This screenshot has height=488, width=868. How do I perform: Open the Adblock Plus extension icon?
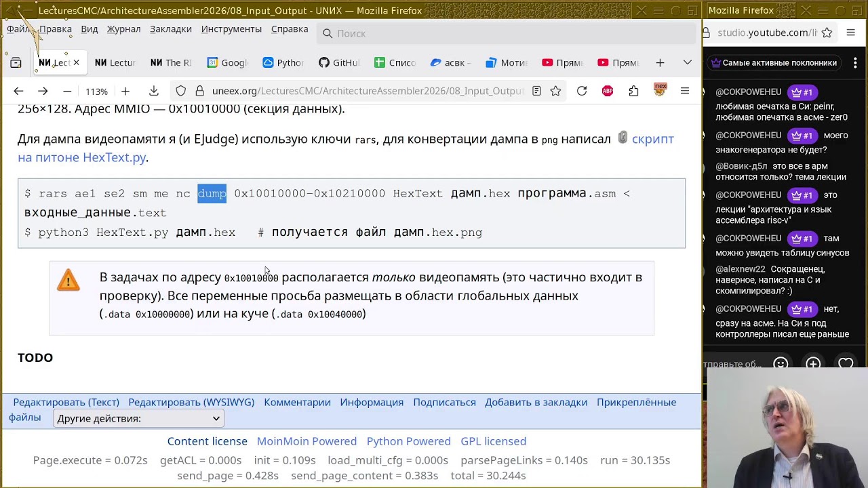[608, 91]
